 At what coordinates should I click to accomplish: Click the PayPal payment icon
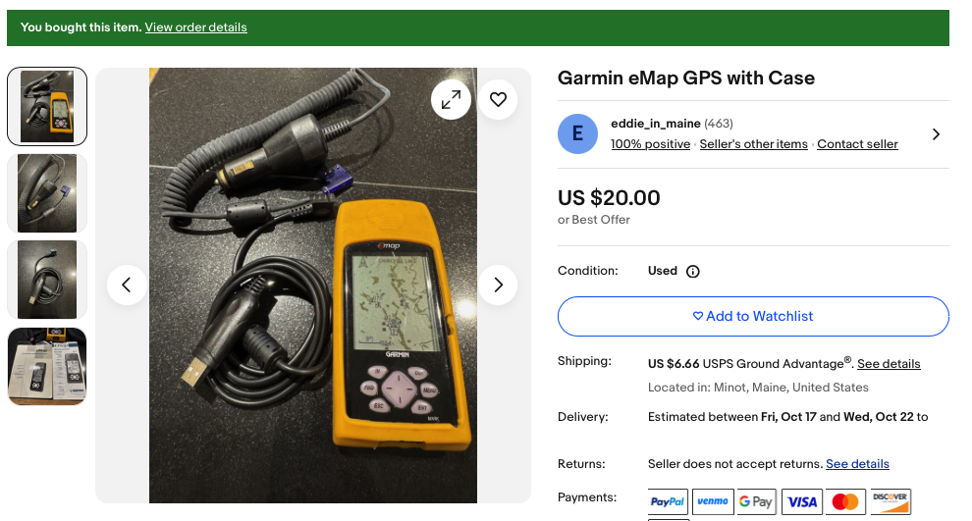click(668, 501)
